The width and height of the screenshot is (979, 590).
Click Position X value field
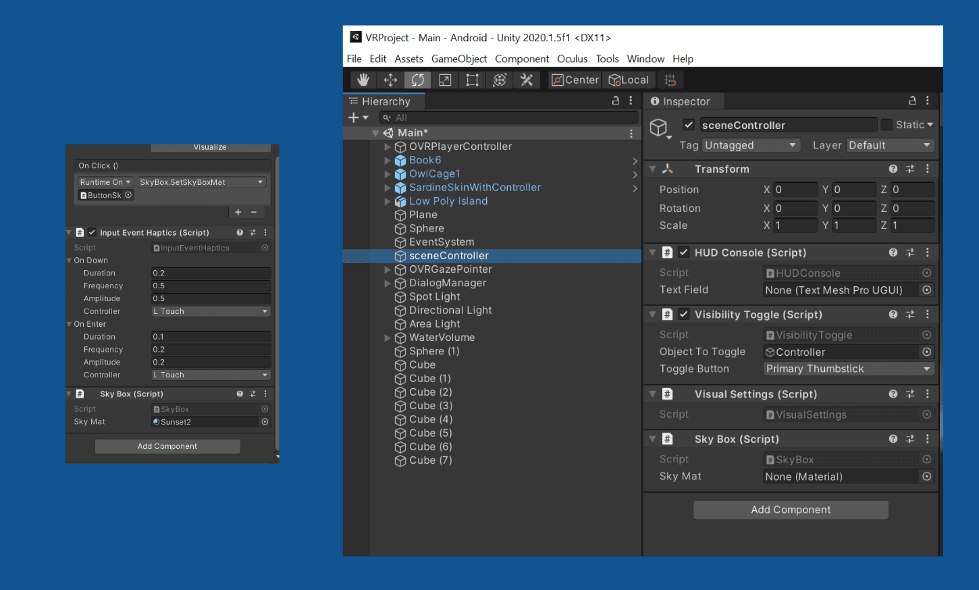[795, 190]
